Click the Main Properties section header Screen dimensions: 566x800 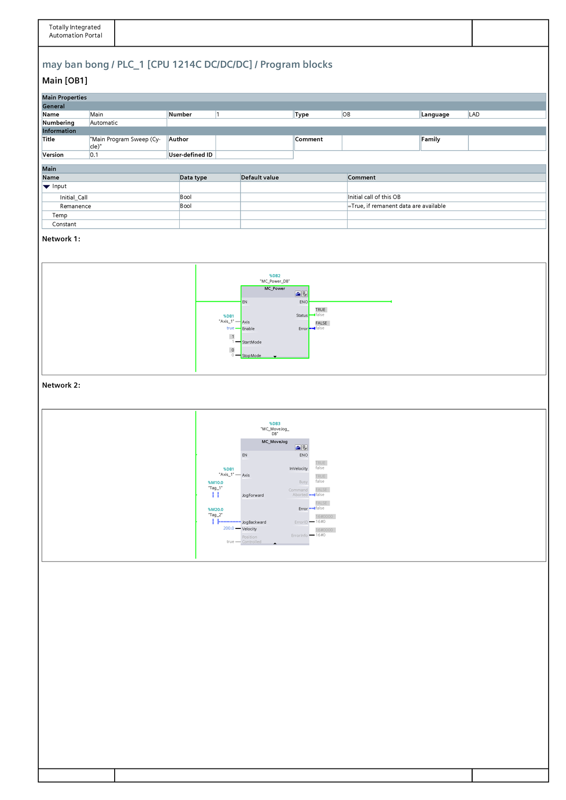pos(294,98)
